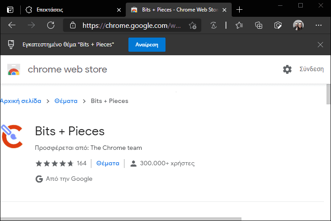Viewport: 331px width, 221px height.
Task: Dismiss the installed theme notification bar
Action: (320, 45)
